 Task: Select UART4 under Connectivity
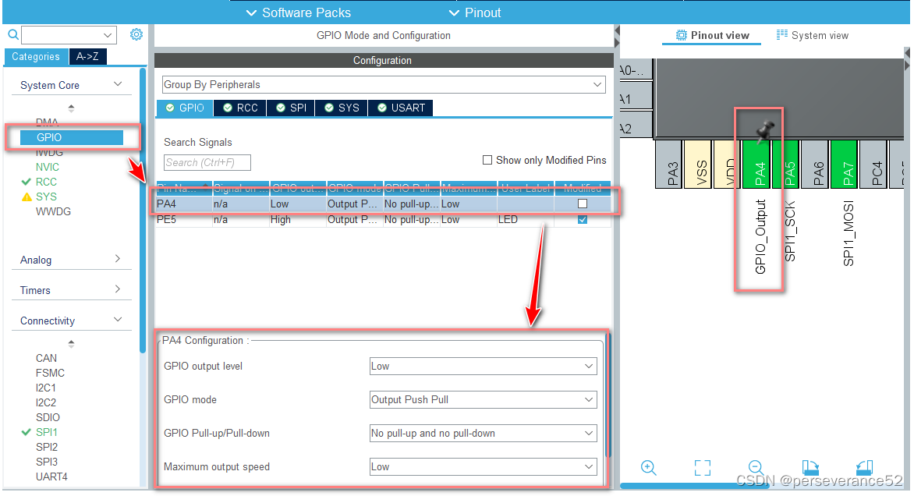click(51, 477)
